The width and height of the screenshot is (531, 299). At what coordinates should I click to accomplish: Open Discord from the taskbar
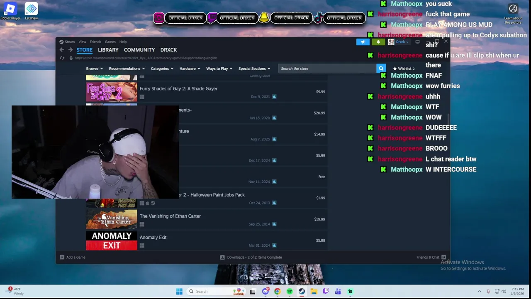[265, 292]
